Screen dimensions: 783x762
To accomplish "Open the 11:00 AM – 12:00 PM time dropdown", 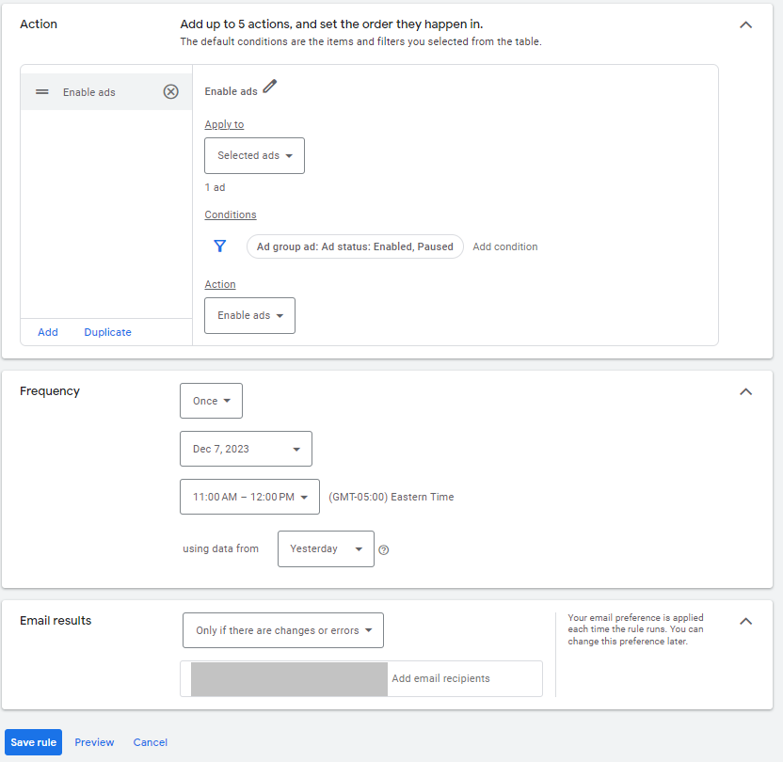I will (249, 497).
